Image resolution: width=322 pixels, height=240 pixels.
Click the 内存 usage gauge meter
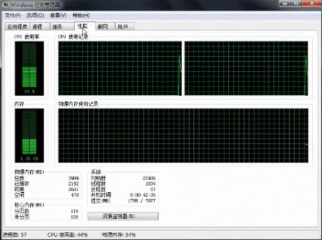point(30,135)
